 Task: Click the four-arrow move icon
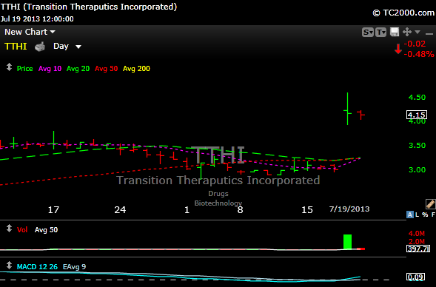(x=407, y=32)
